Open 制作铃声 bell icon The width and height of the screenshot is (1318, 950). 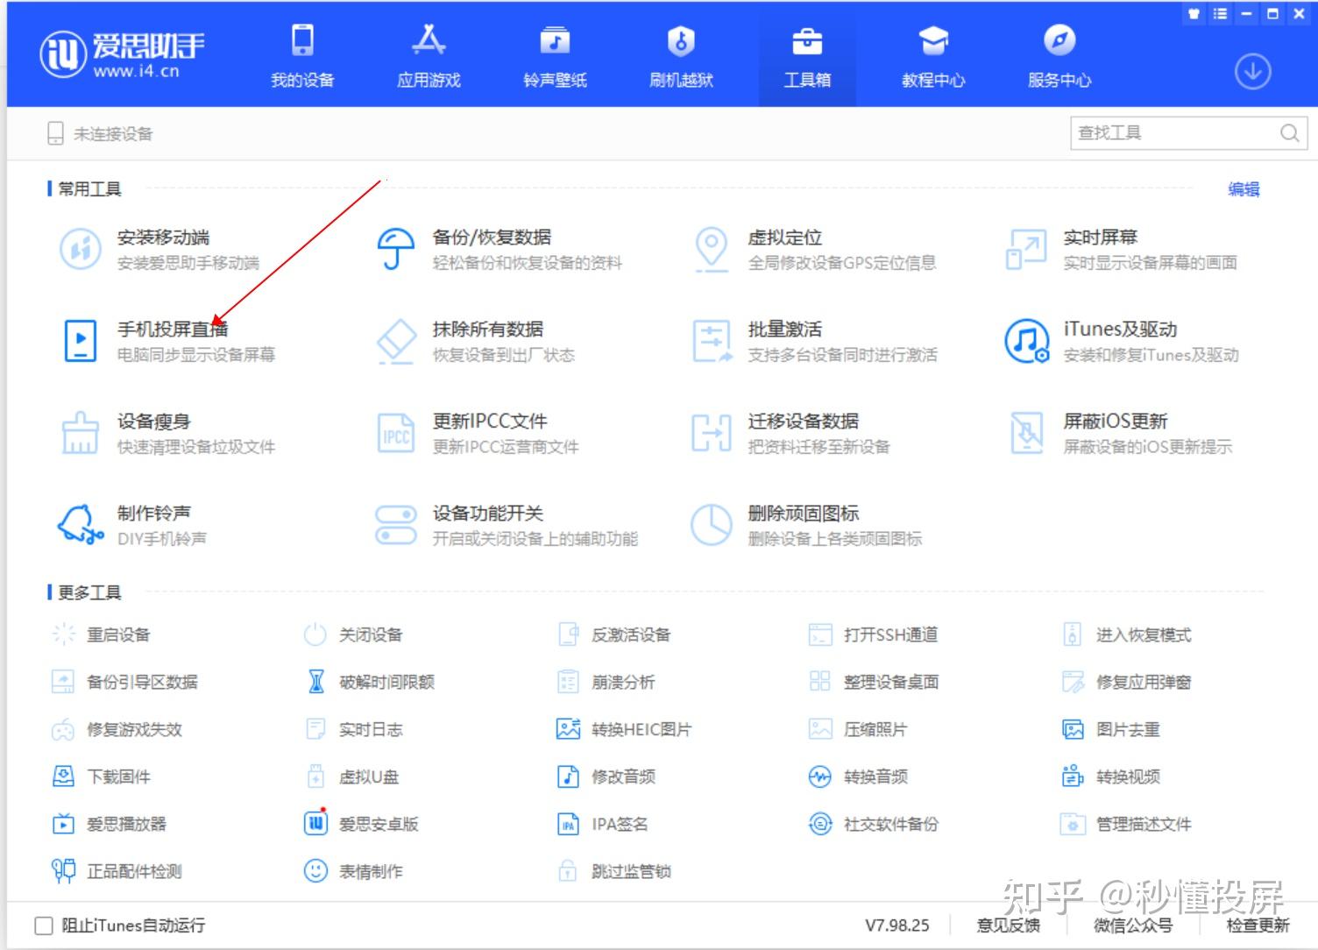[80, 525]
